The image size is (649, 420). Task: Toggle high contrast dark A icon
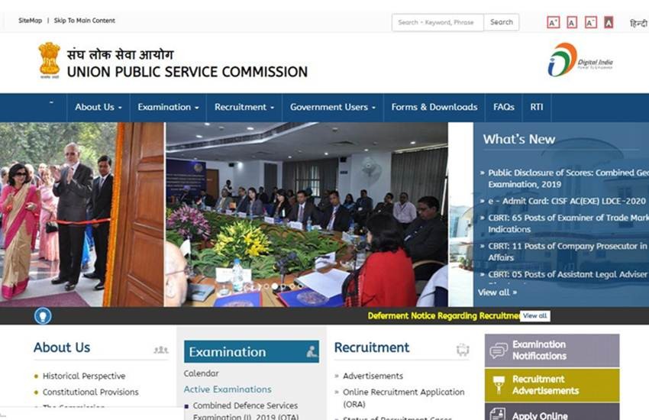coord(609,22)
